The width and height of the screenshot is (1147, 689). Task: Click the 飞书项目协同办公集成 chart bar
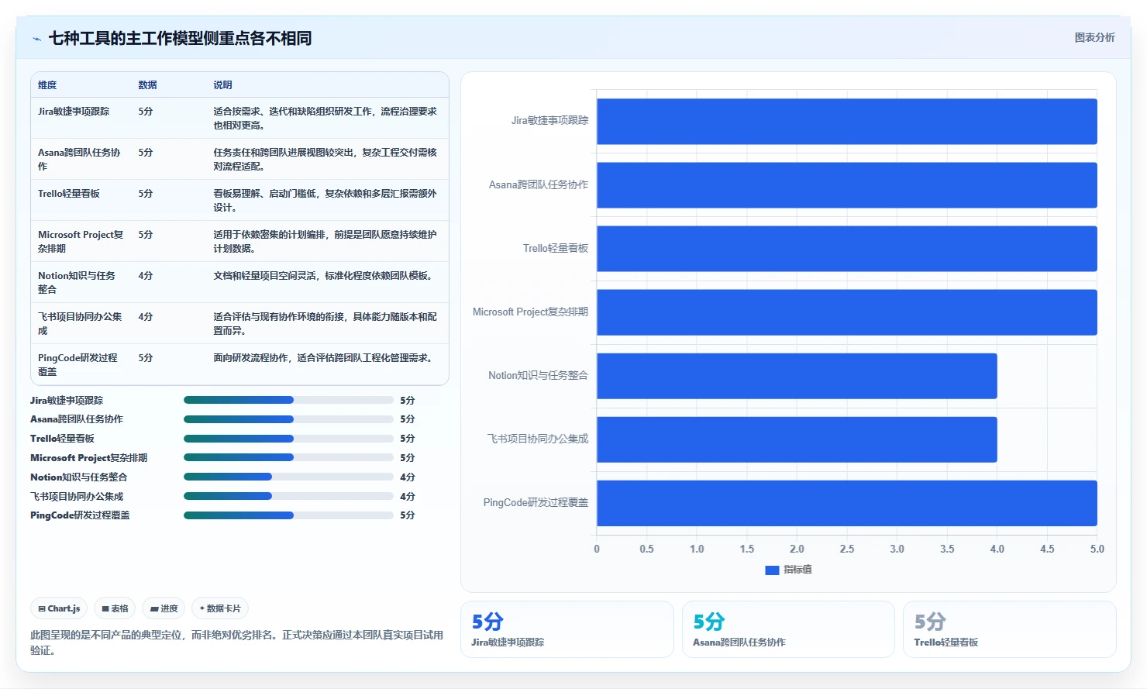point(797,439)
